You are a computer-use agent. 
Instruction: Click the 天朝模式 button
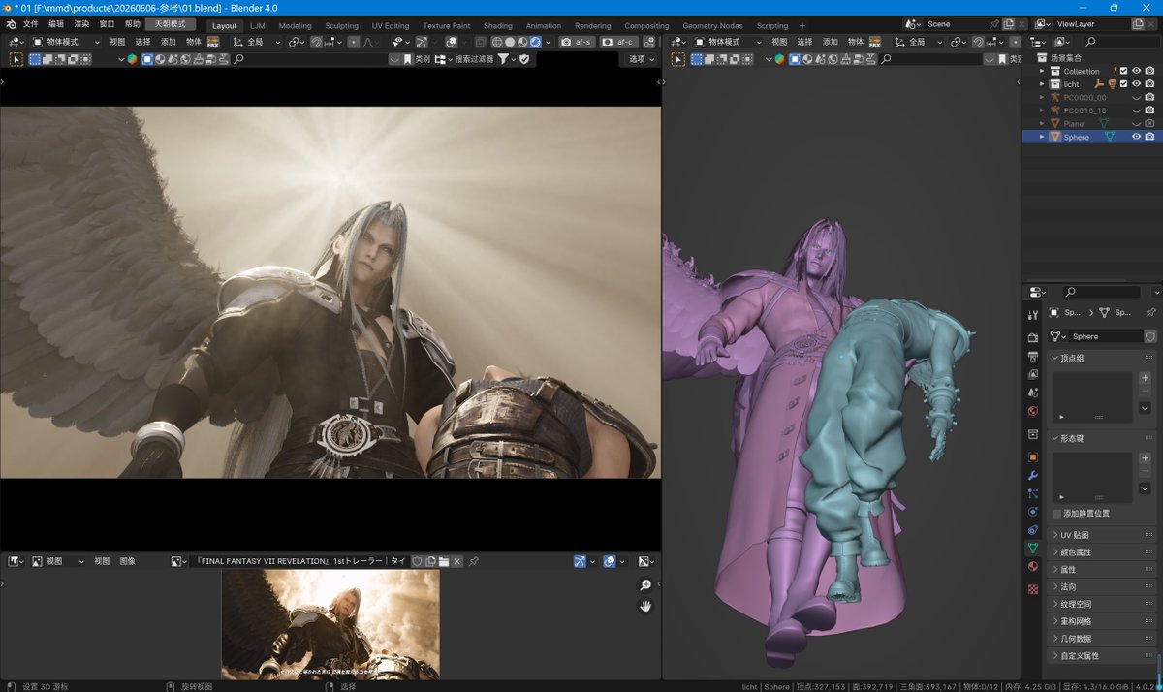(x=171, y=23)
